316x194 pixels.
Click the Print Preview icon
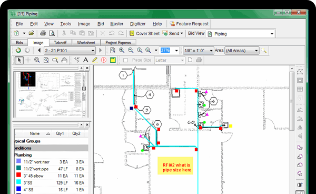point(52,33)
